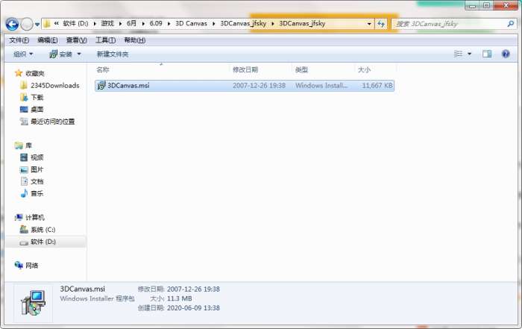
Task: Select 网络 in the navigation pane
Action: [x=31, y=266]
